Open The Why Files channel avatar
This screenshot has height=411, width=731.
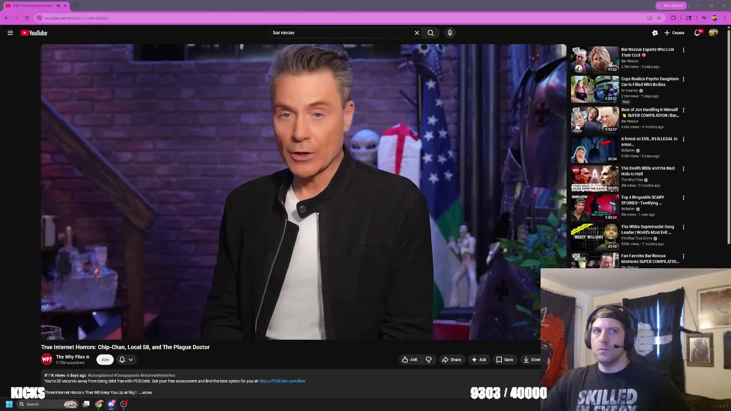[x=47, y=359]
